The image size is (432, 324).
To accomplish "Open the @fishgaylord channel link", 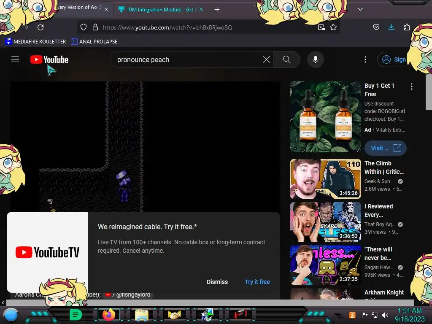I will (128, 295).
